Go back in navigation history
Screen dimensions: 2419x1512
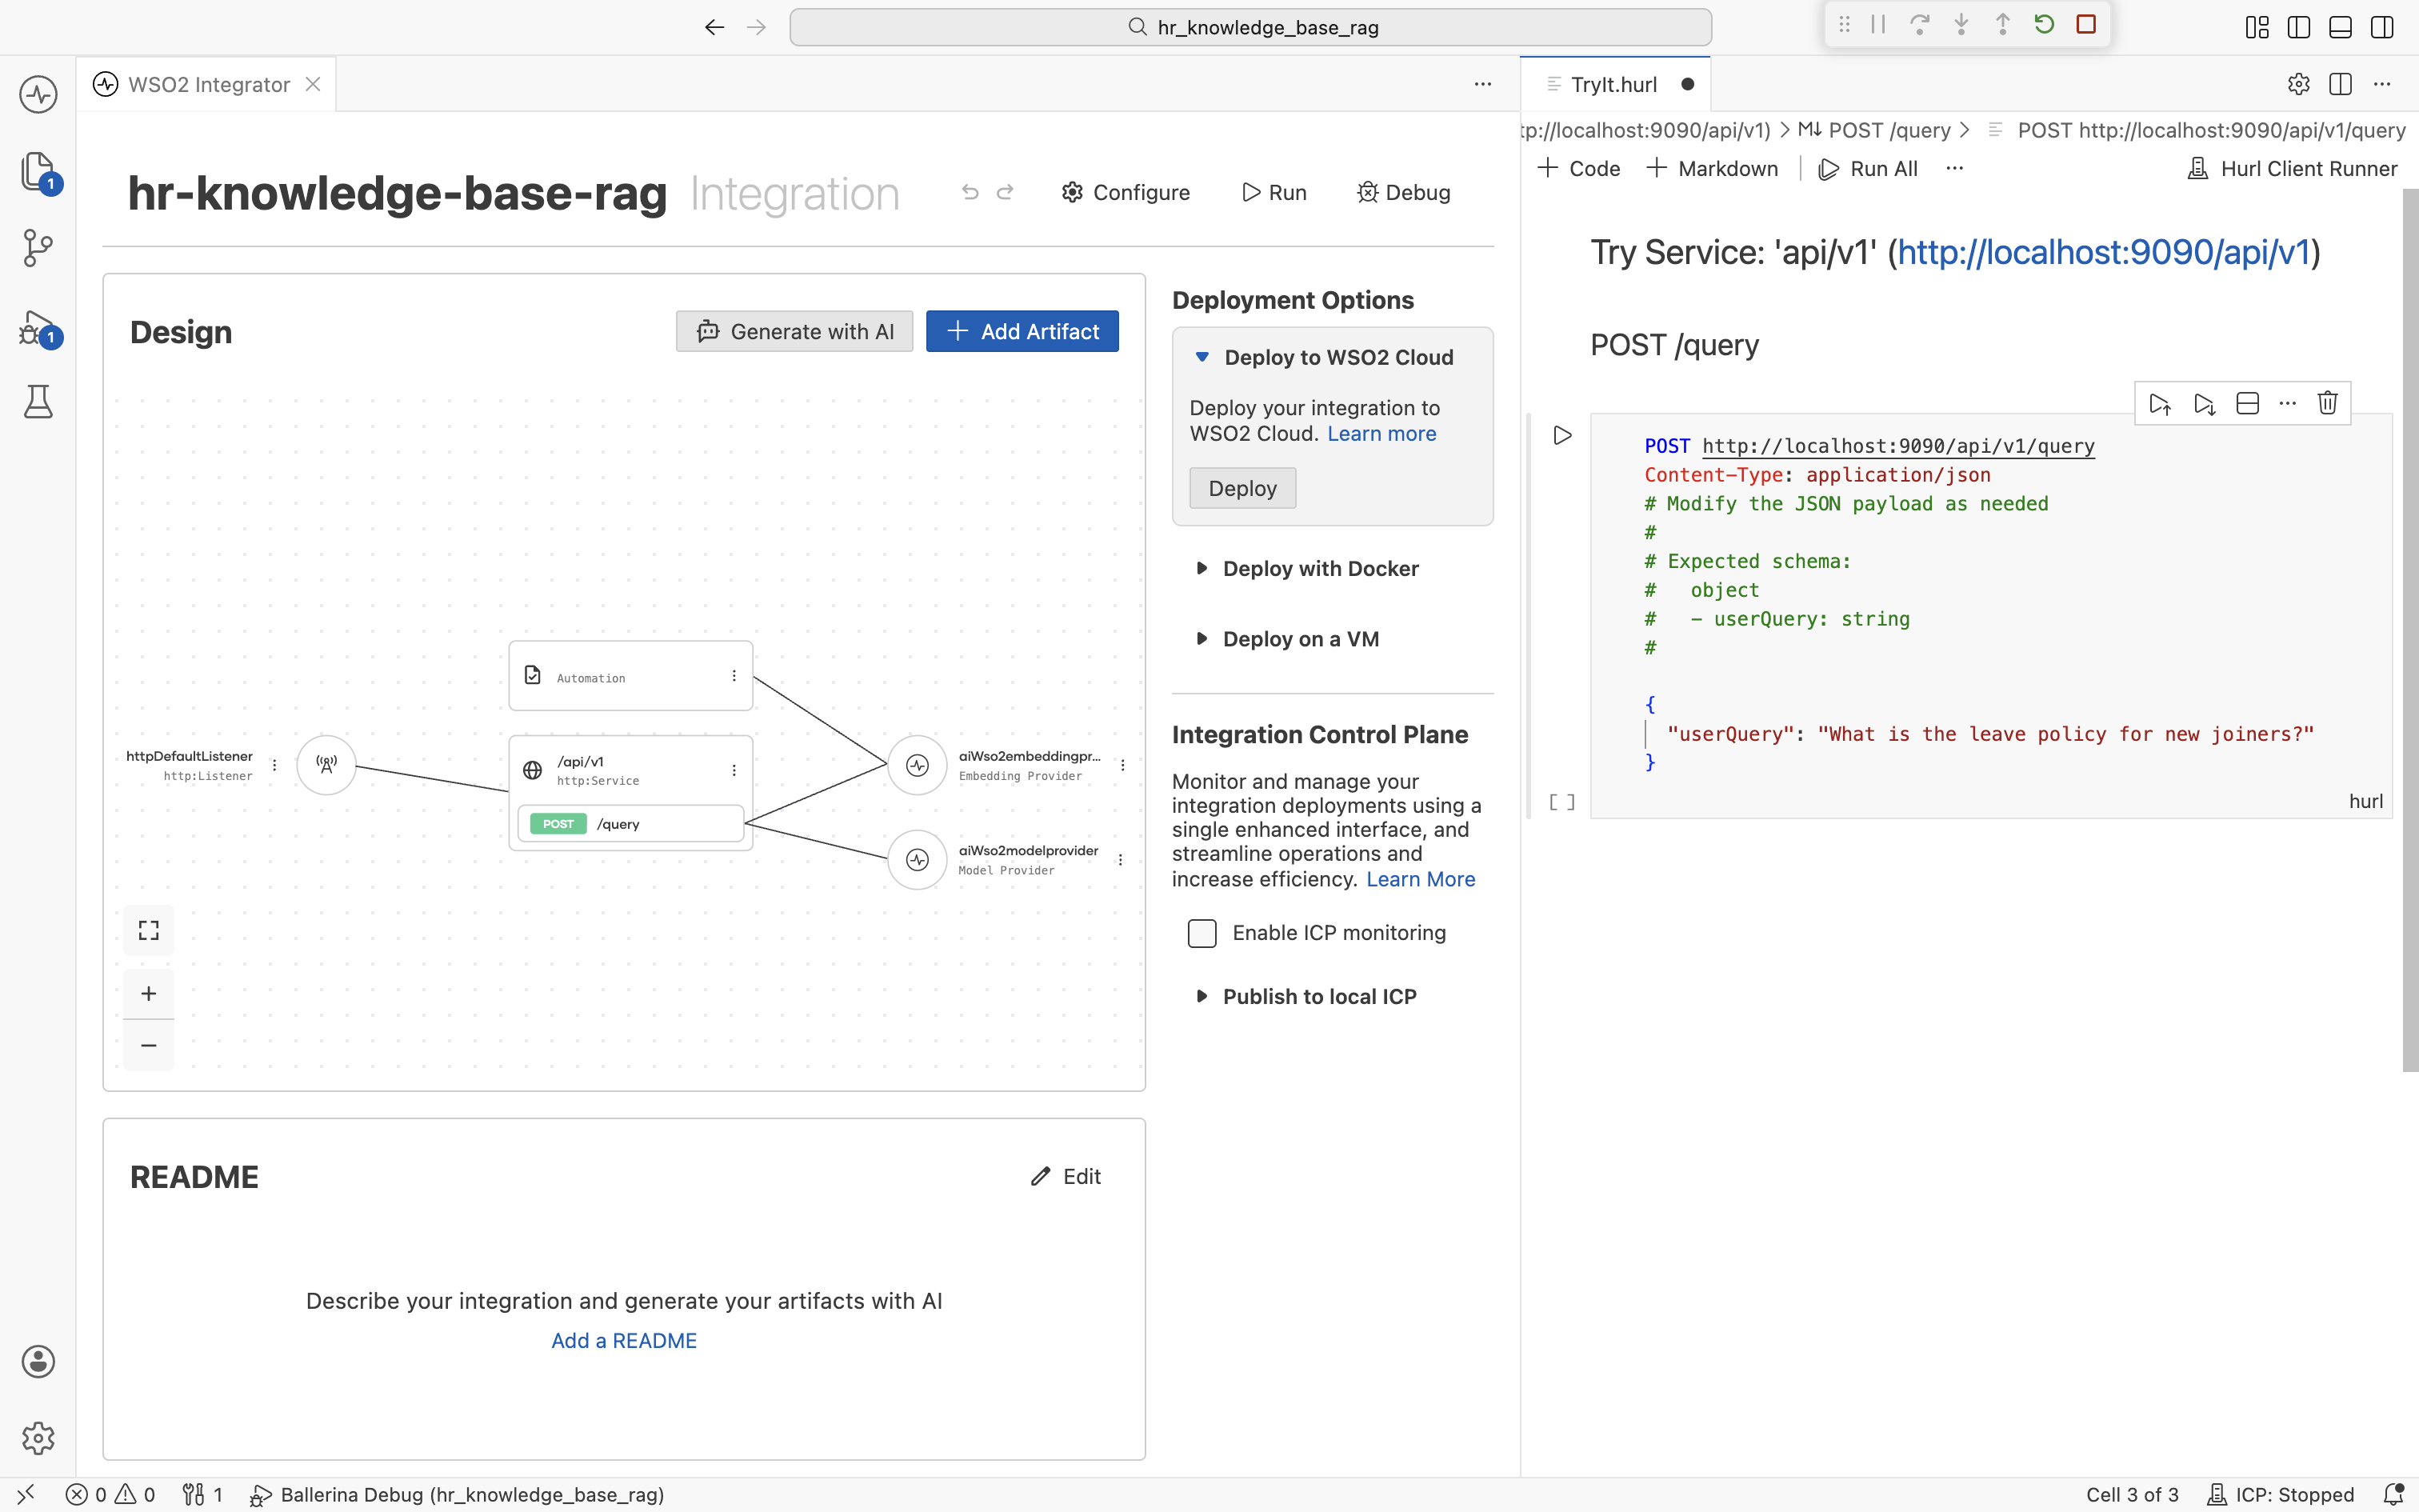pos(714,27)
